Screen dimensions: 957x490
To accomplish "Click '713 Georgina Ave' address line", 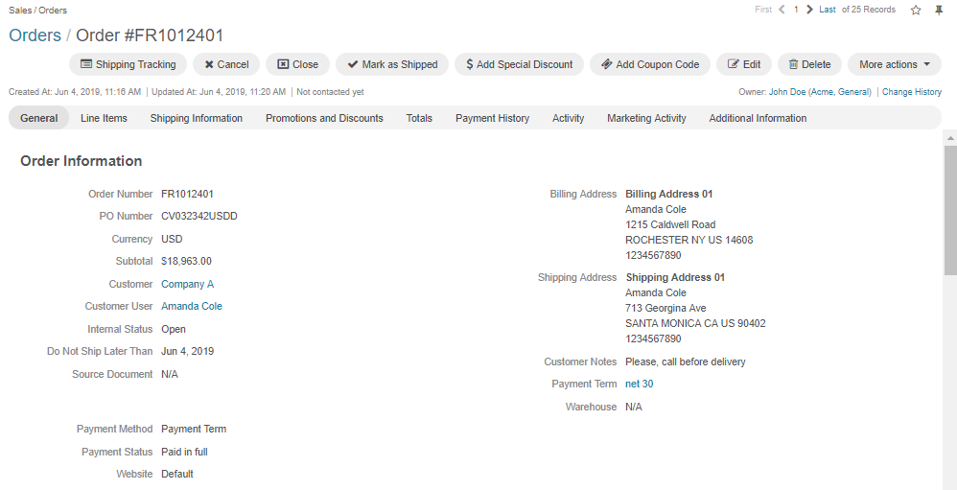I will (x=665, y=308).
